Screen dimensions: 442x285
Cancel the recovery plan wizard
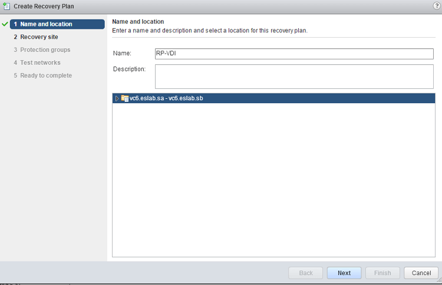click(421, 273)
